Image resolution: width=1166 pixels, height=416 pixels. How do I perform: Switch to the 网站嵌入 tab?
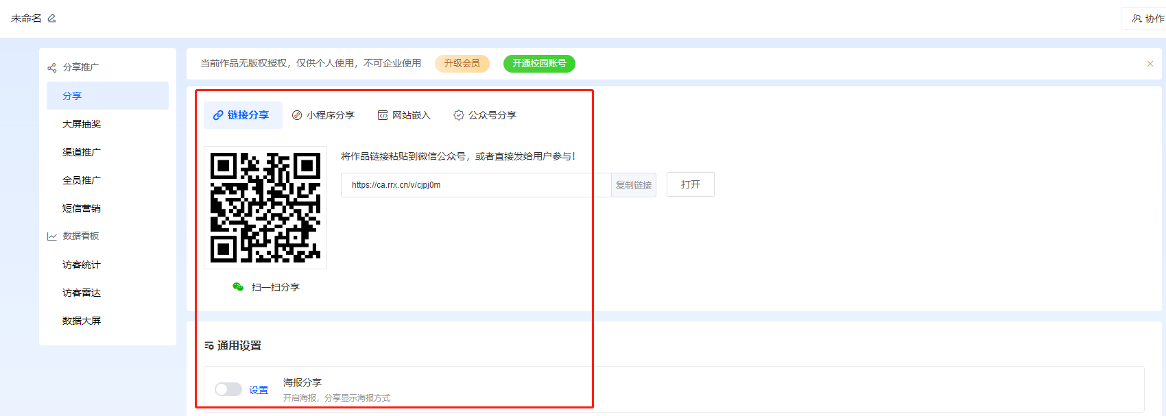(404, 115)
